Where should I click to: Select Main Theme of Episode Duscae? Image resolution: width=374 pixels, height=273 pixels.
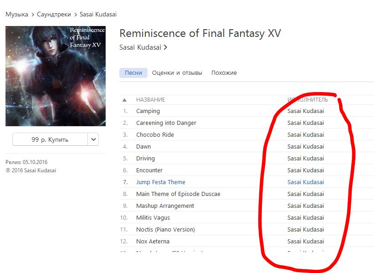click(x=178, y=194)
